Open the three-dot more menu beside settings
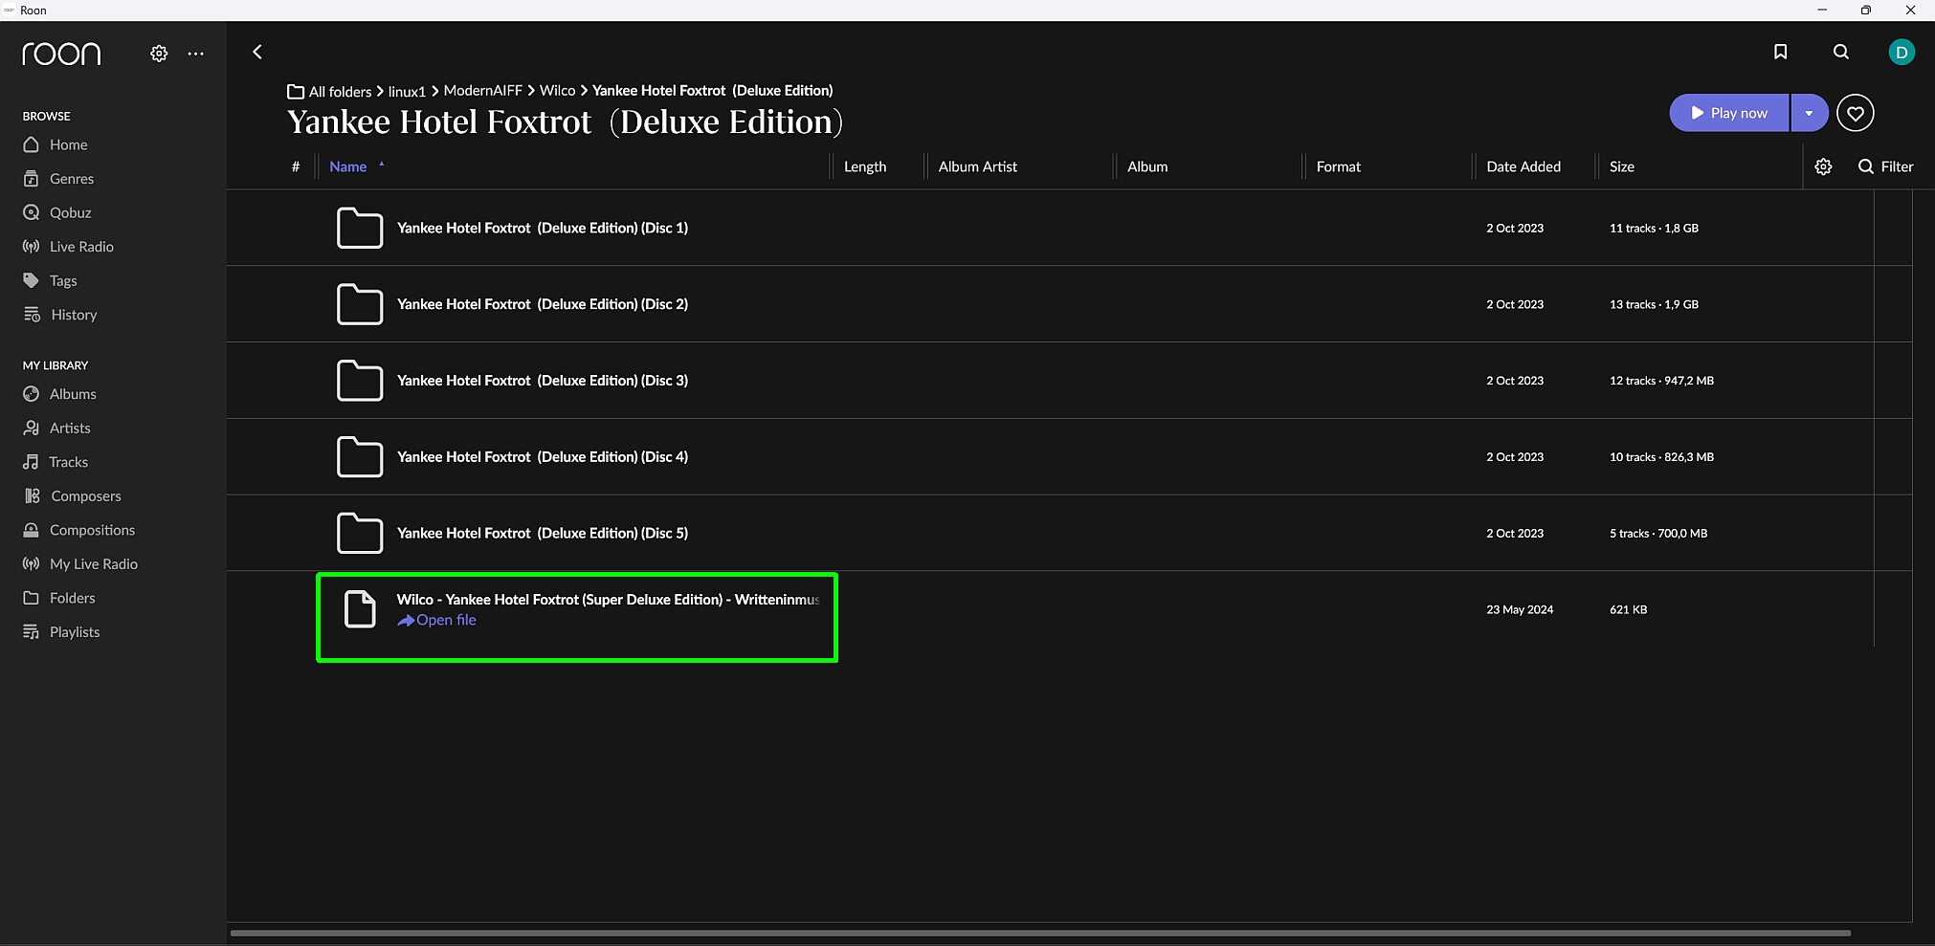Screen dimensions: 1935x946 coord(195,54)
